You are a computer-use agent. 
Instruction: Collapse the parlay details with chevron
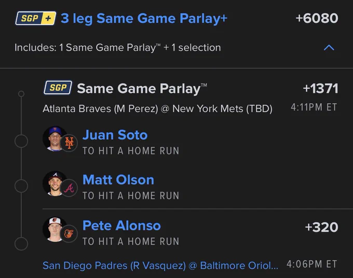tap(329, 48)
